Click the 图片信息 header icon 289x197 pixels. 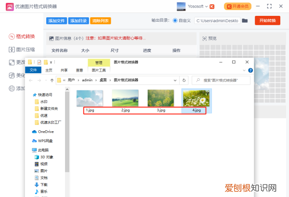51,38
